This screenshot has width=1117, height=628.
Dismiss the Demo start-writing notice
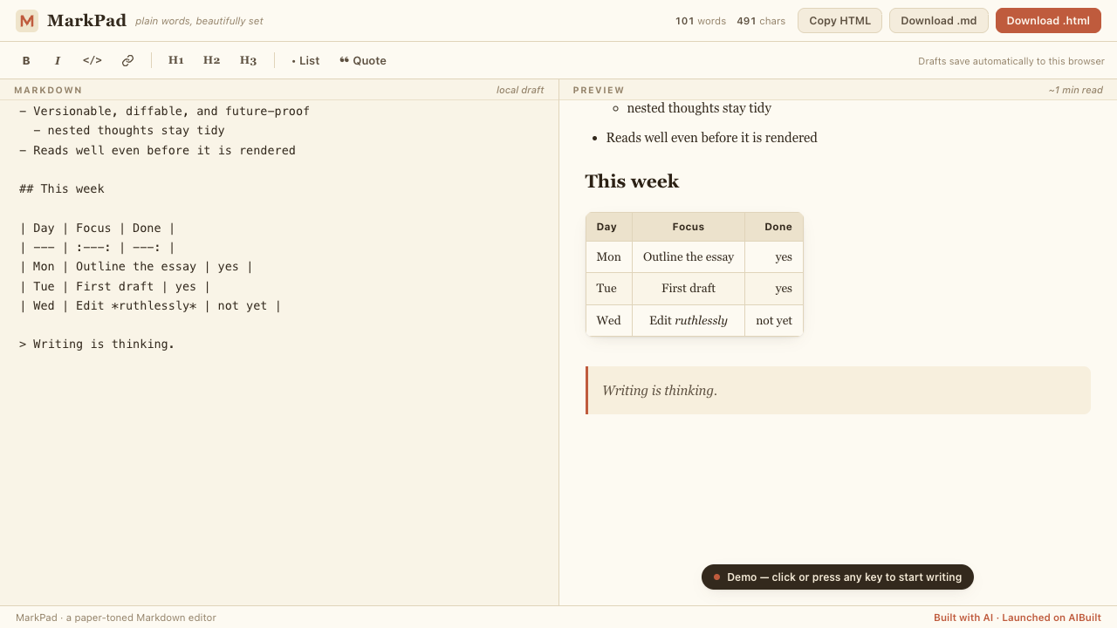pyautogui.click(x=838, y=577)
